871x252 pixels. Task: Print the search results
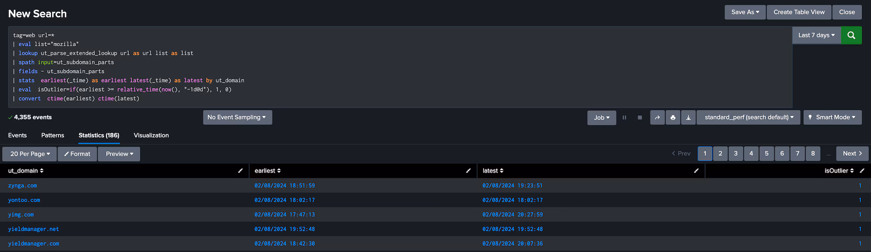point(673,118)
